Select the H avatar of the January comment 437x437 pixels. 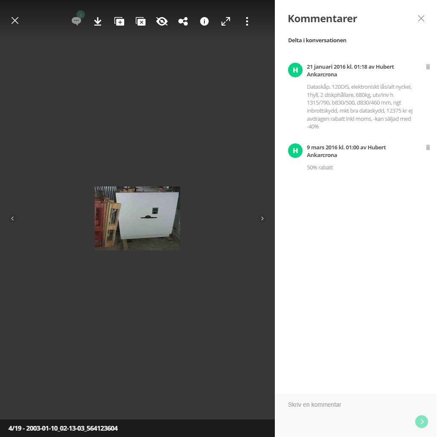point(295,70)
